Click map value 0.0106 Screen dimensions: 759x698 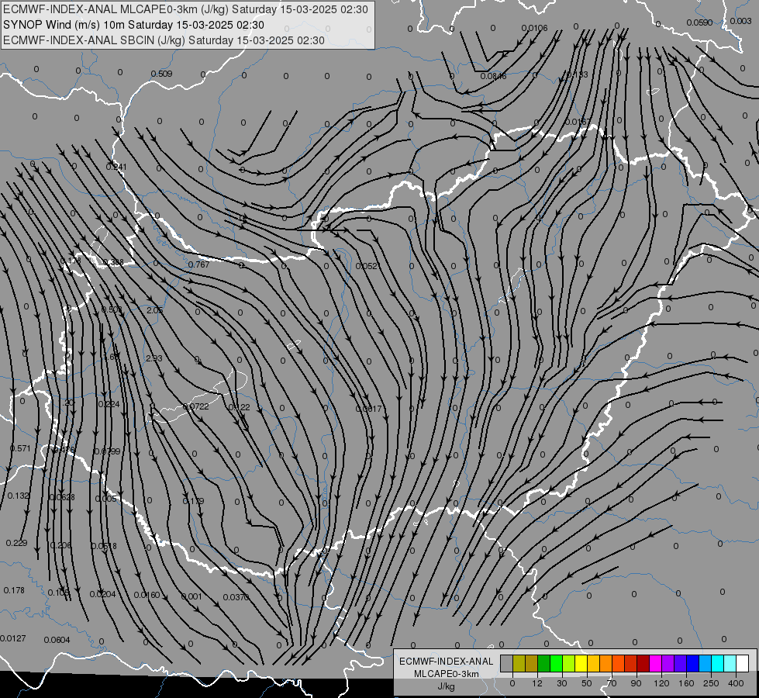point(535,28)
